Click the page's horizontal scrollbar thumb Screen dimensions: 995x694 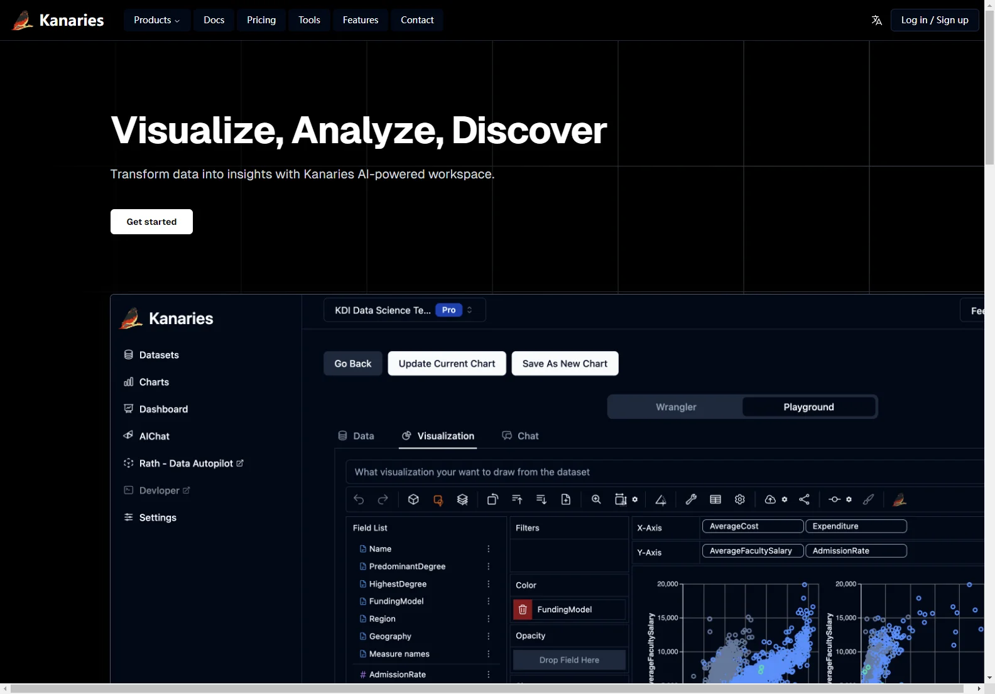(487, 689)
